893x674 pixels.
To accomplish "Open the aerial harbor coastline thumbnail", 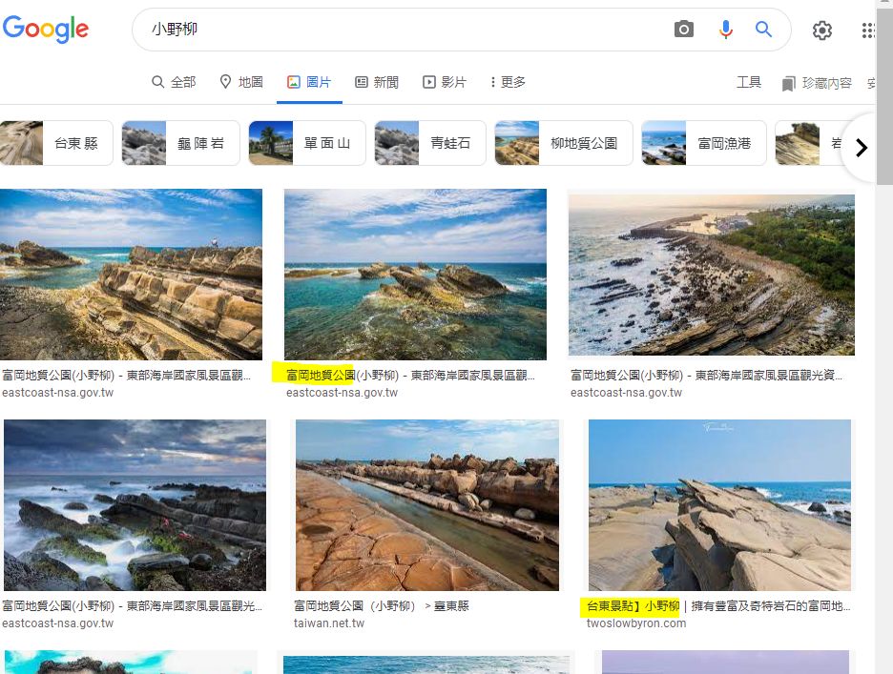I will click(x=711, y=273).
